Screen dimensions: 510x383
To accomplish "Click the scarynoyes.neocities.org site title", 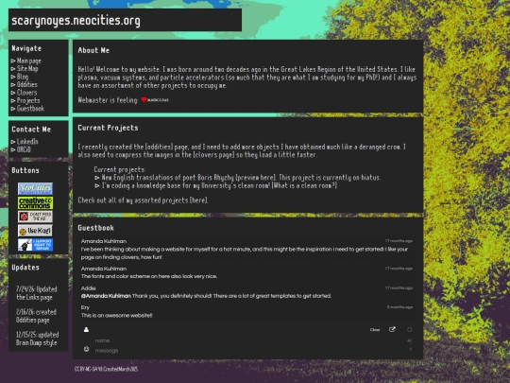I will (x=76, y=21).
